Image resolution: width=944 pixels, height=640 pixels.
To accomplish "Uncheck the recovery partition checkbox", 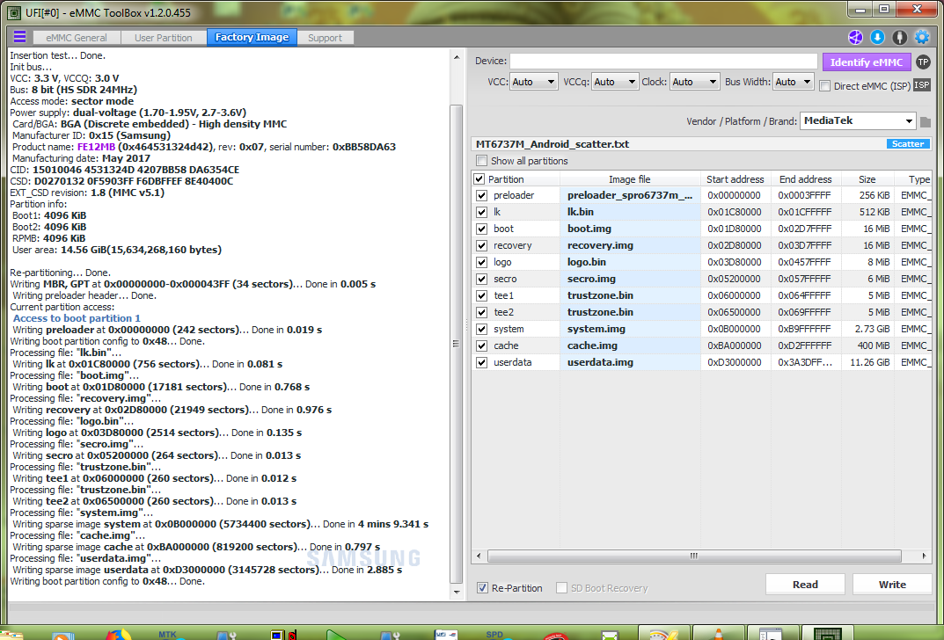I will (x=481, y=245).
